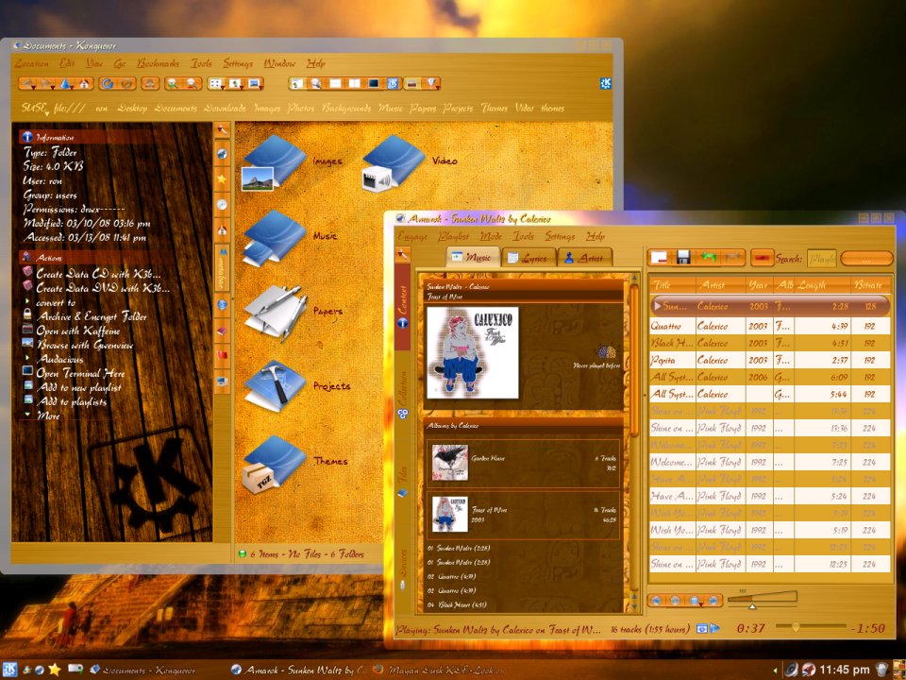This screenshot has height=680, width=906.
Task: Open Konqueror view mode icon dropdown
Action: [215, 84]
